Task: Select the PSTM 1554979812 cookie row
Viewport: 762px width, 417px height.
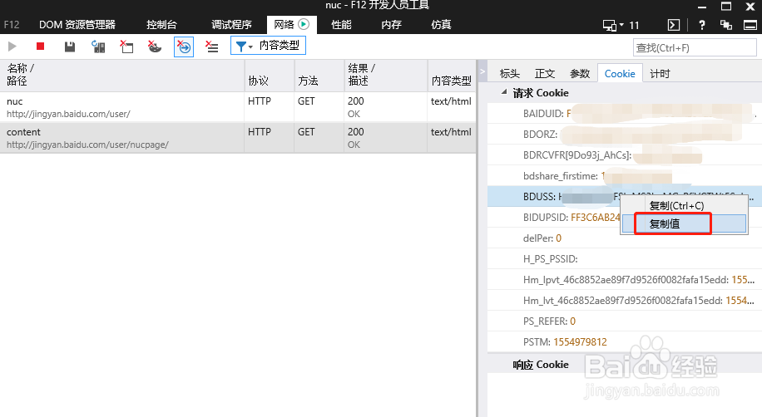Action: [x=625, y=342]
